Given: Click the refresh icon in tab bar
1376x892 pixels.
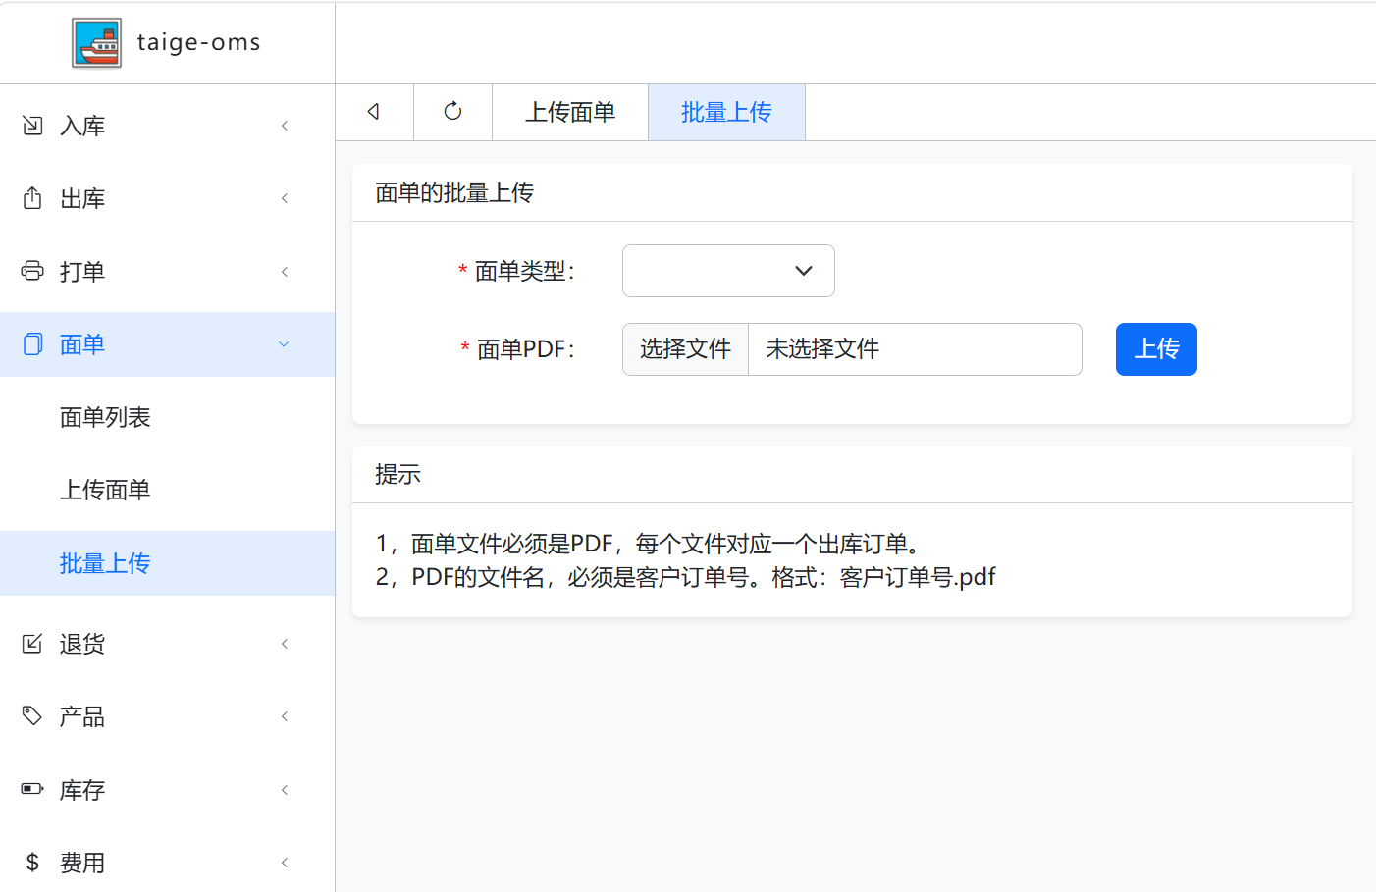Looking at the screenshot, I should coord(452,111).
